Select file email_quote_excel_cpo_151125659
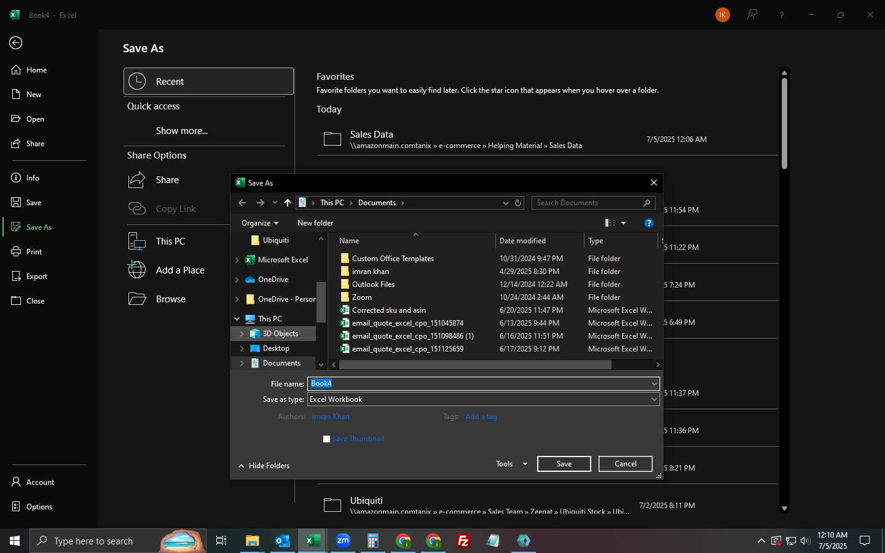Screen dimensions: 885x553 [x=407, y=349]
